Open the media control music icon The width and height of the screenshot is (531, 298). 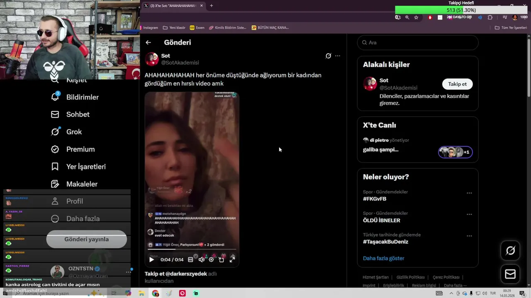505,17
